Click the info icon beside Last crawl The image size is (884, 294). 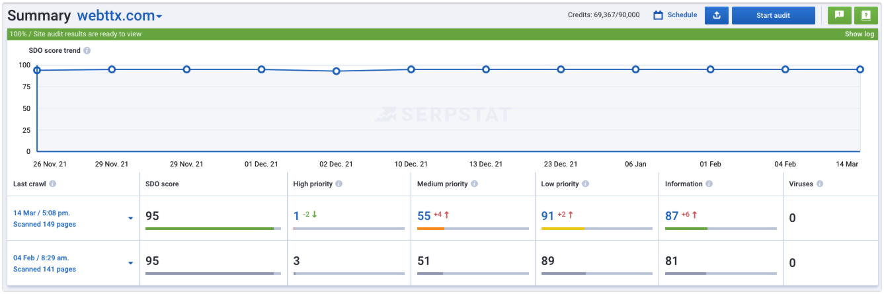point(52,184)
